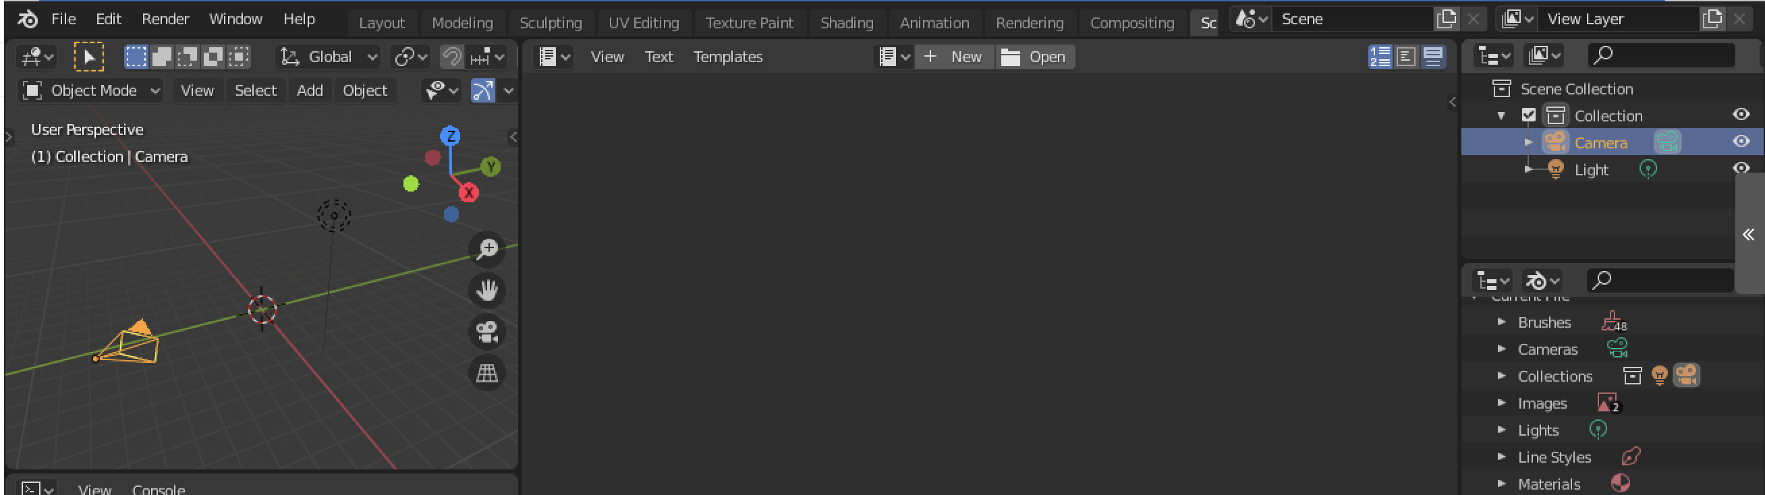Hide the Camera in viewport

(1741, 142)
